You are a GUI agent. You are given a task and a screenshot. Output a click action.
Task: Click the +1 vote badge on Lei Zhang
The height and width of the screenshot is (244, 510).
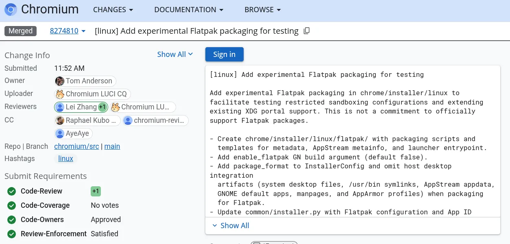(x=102, y=107)
